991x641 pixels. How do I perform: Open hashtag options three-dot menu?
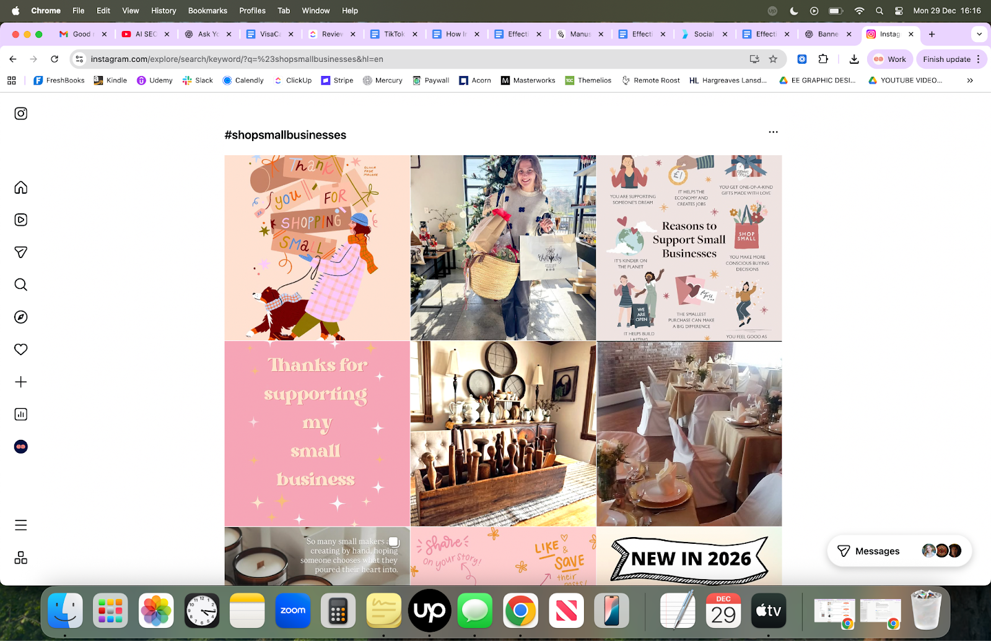click(773, 132)
